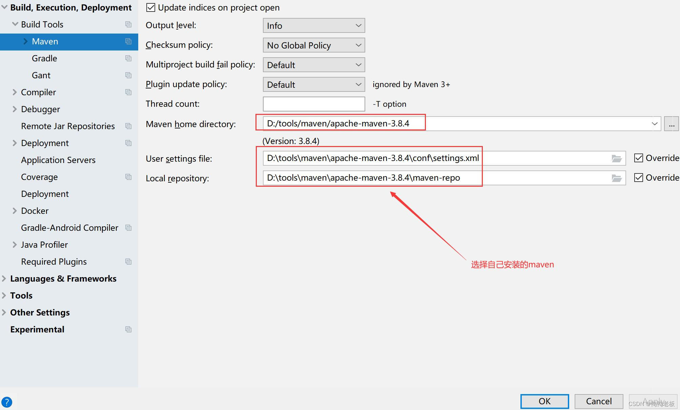Click folder icon in User settings file field
The height and width of the screenshot is (410, 680).
[x=616, y=159]
